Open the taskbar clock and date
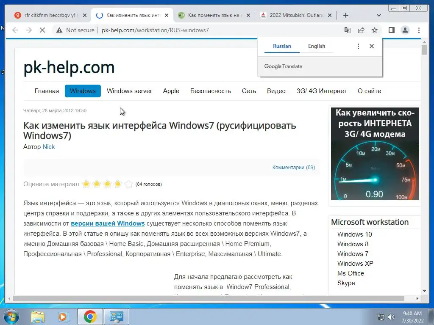Viewport: 434px width, 325px height. coord(412,317)
